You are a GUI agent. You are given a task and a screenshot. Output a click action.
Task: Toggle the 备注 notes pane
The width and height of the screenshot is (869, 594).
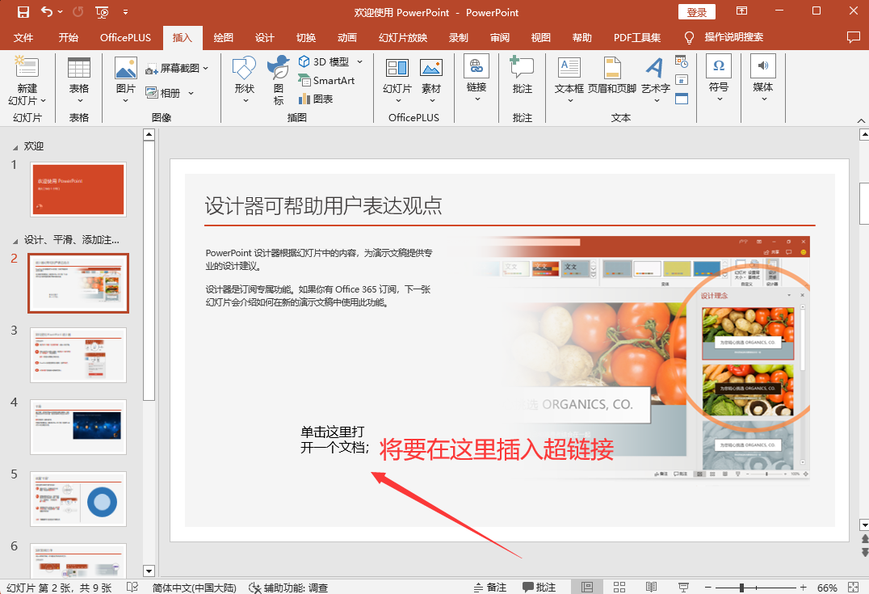[490, 587]
